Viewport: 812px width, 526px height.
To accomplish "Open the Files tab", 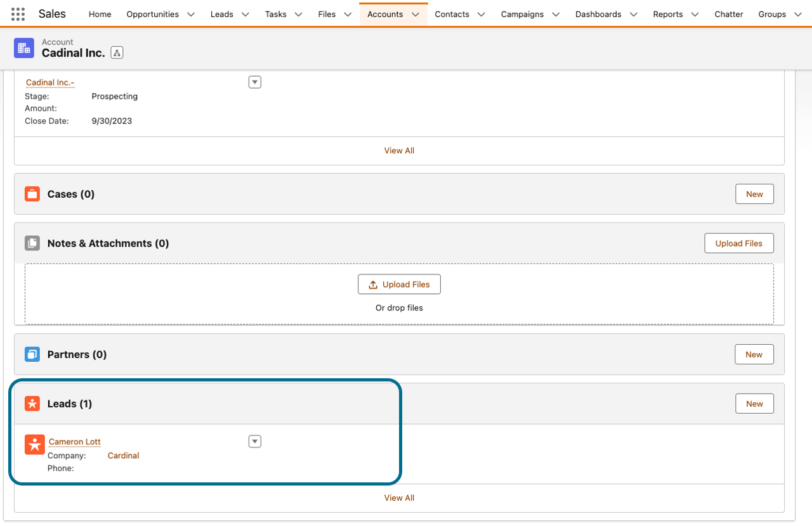I will [327, 14].
